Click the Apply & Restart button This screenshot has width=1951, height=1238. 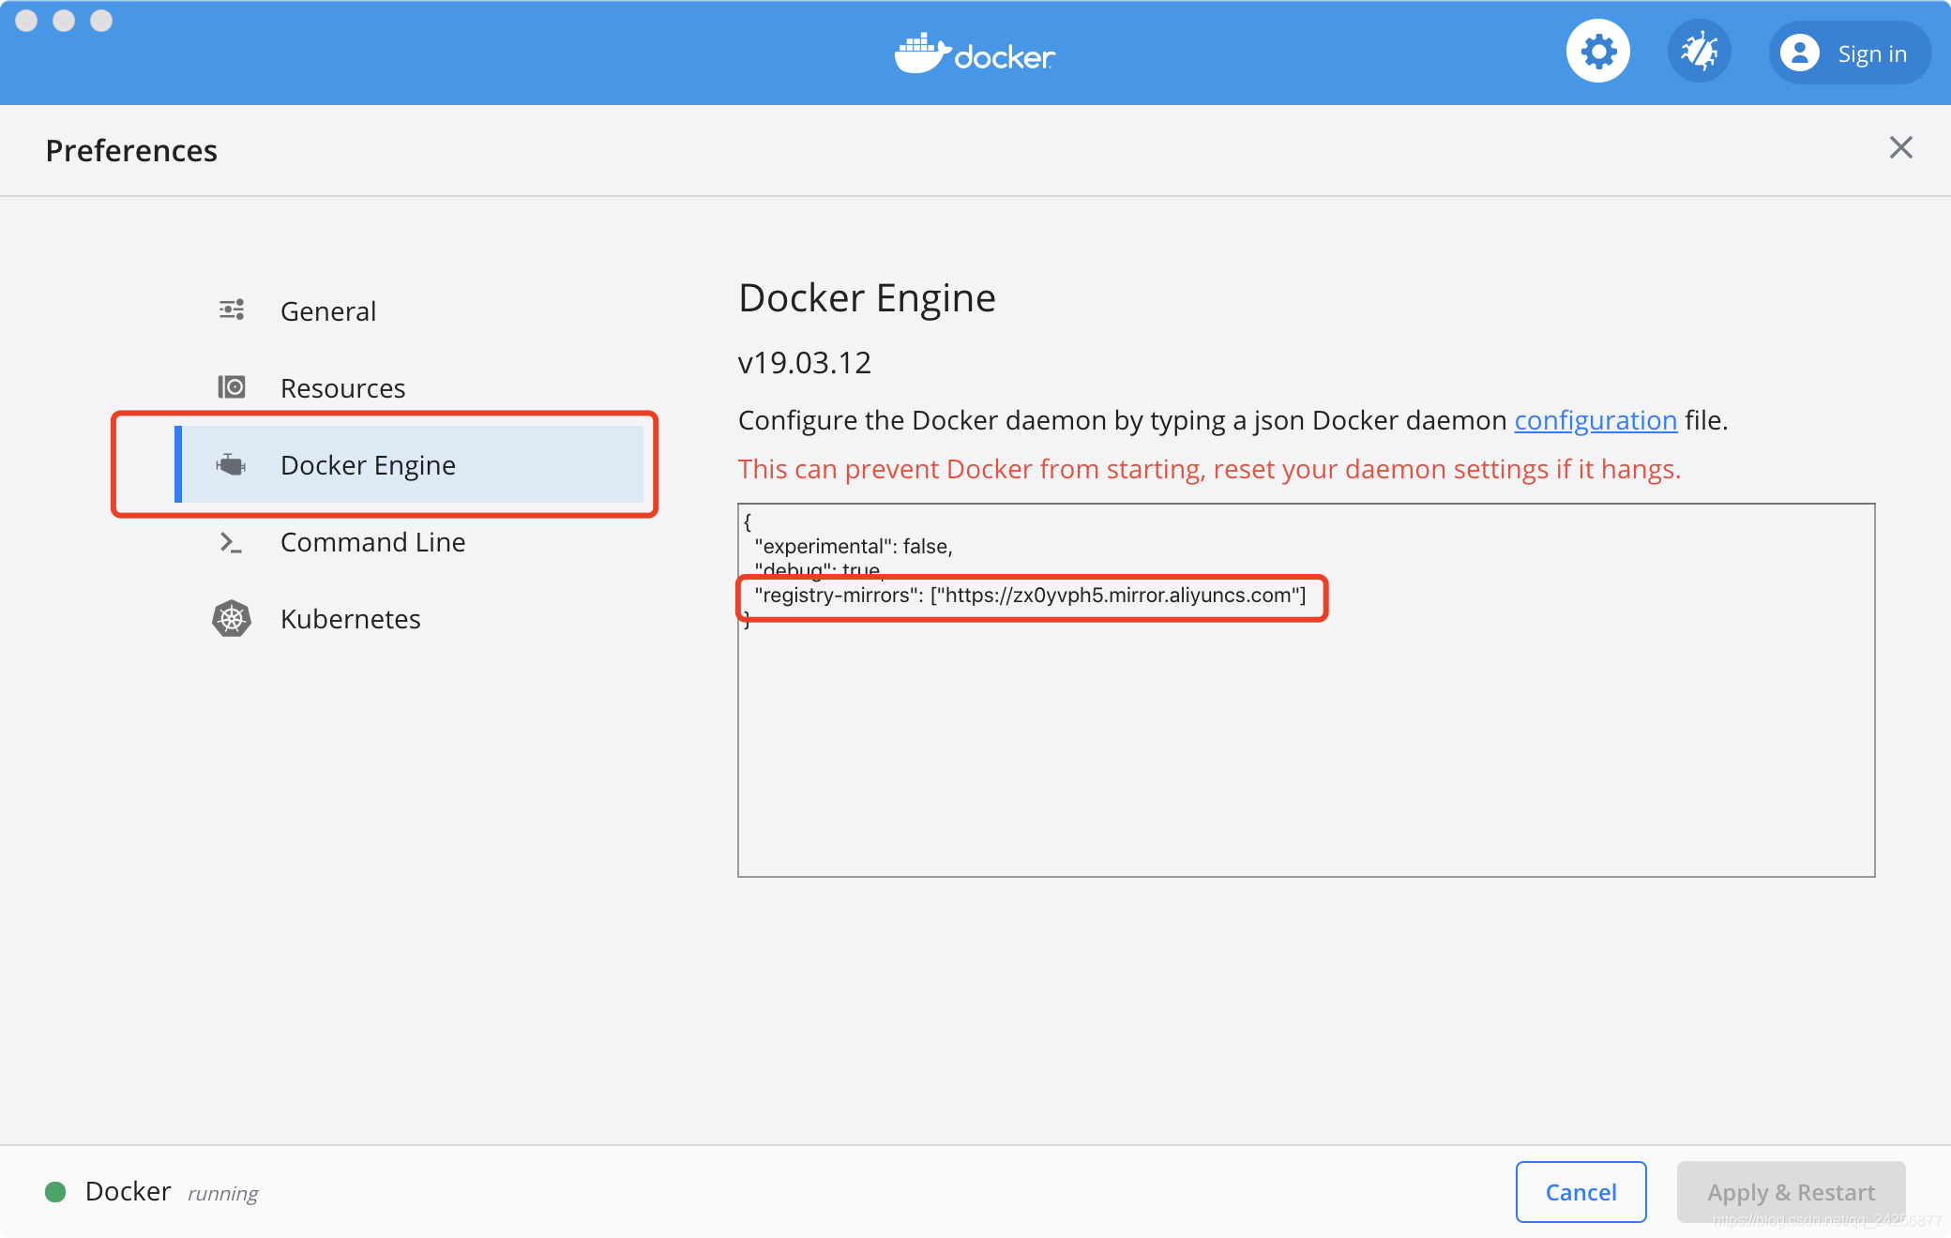(x=1791, y=1192)
